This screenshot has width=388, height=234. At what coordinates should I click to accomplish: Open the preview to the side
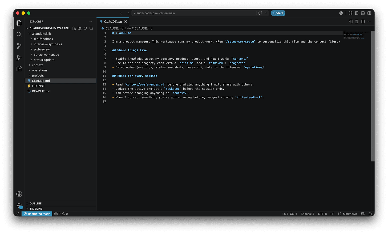pos(350,22)
